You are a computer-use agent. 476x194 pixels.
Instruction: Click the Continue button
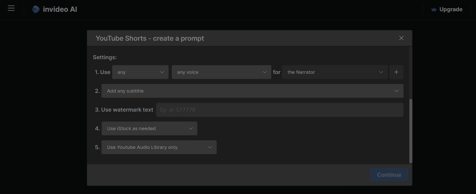click(389, 175)
